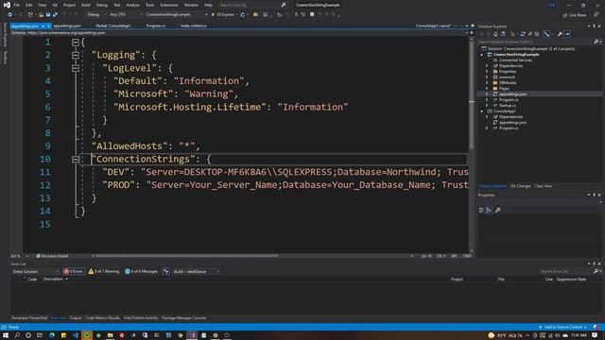Toggle the Errors filter in Error List
The width and height of the screenshot is (605, 340).
[x=74, y=271]
